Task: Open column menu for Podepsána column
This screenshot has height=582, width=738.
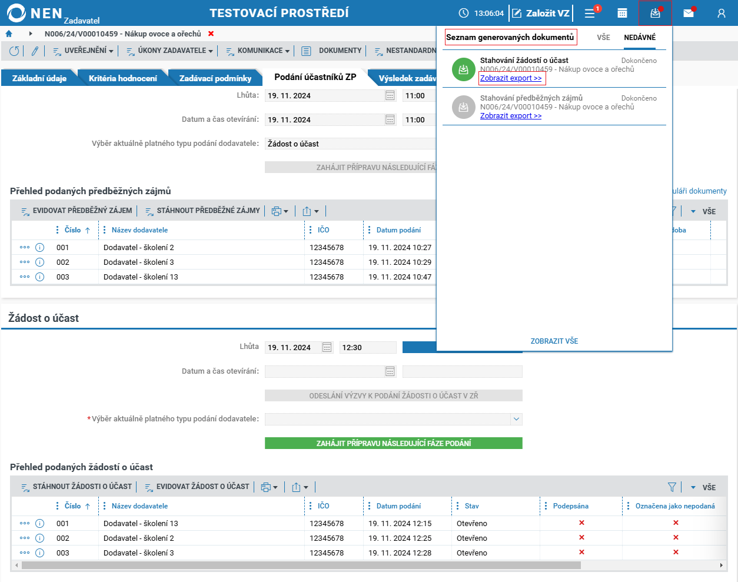Action: 546,506
